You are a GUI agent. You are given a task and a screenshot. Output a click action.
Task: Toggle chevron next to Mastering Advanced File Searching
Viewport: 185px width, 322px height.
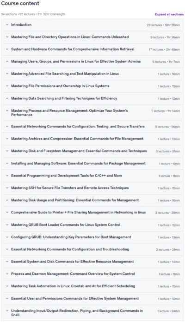point(7,74)
